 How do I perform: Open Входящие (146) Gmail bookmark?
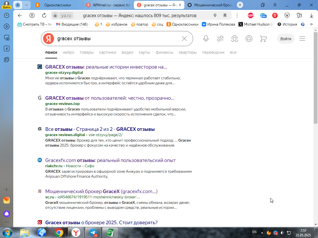[73, 24]
